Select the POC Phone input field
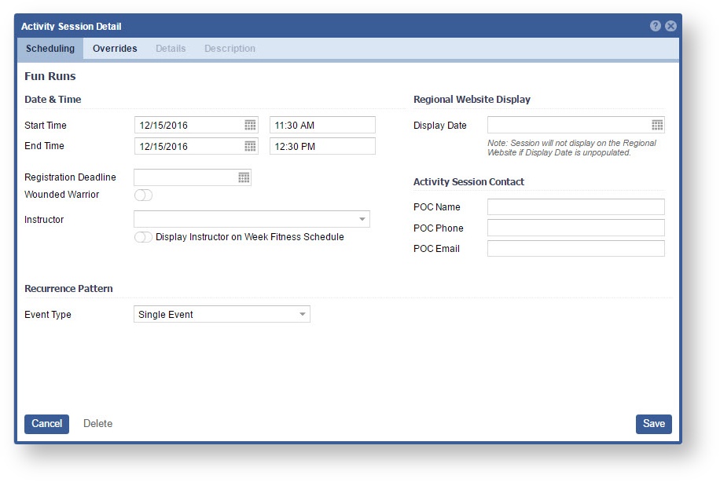This screenshot has height=482, width=720. pyautogui.click(x=575, y=228)
